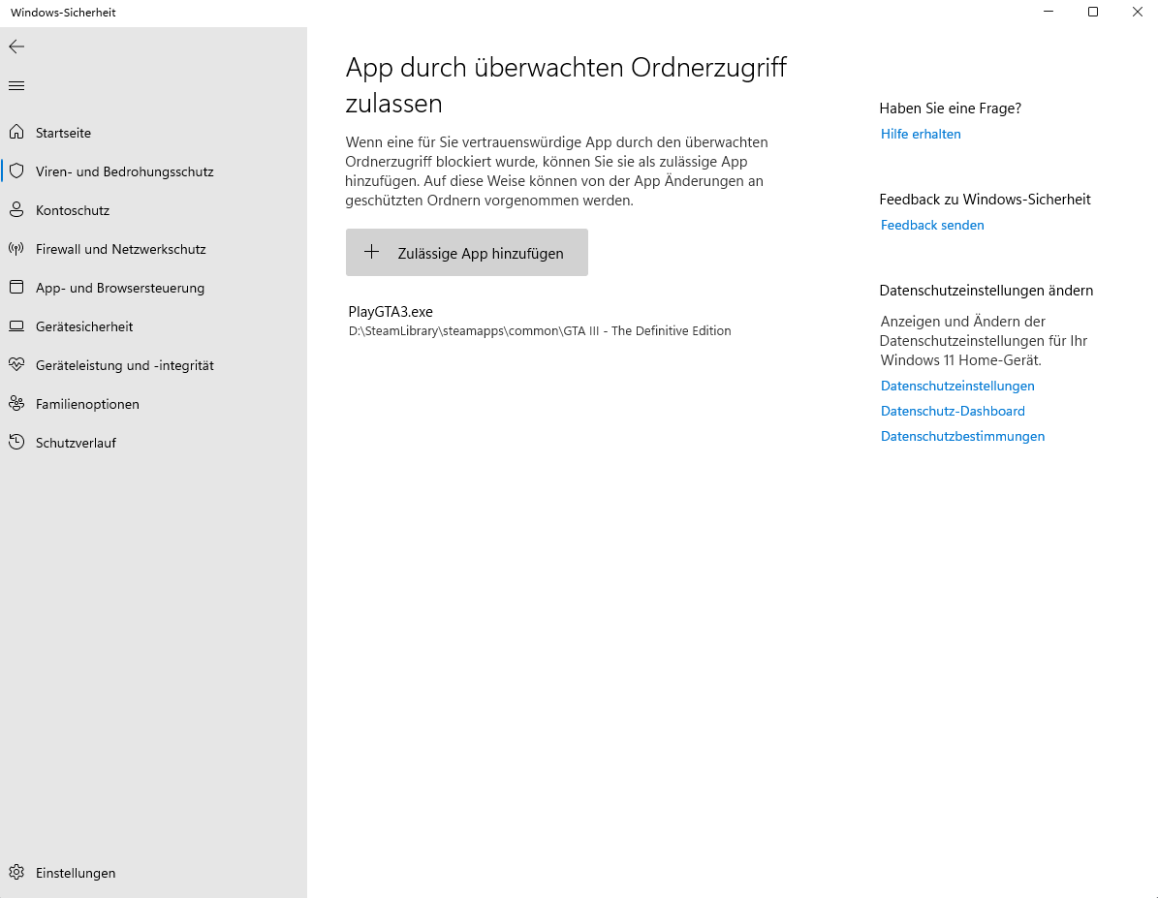The height and width of the screenshot is (898, 1158).
Task: Select the Gerätesicherheit laptop icon
Action: pyautogui.click(x=16, y=326)
